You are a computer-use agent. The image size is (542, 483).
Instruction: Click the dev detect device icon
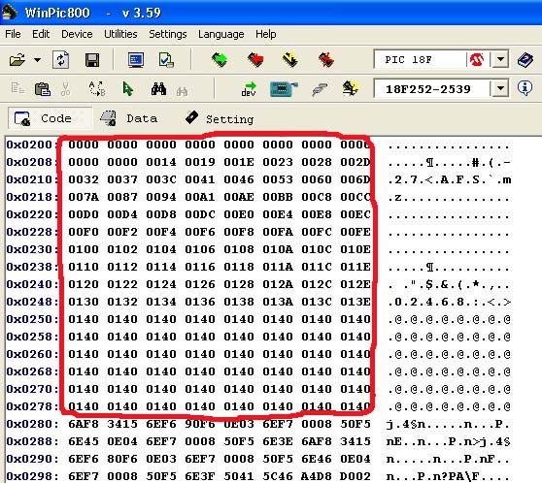[249, 89]
